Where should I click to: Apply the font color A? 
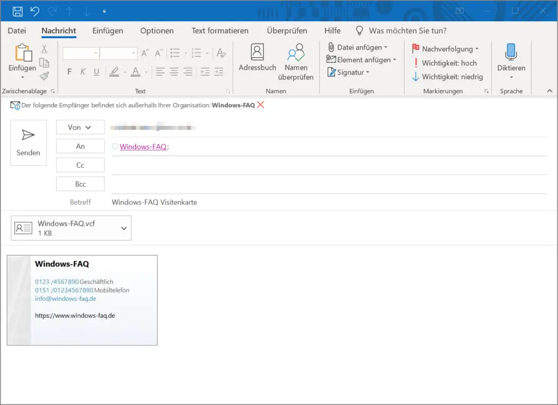(x=136, y=72)
